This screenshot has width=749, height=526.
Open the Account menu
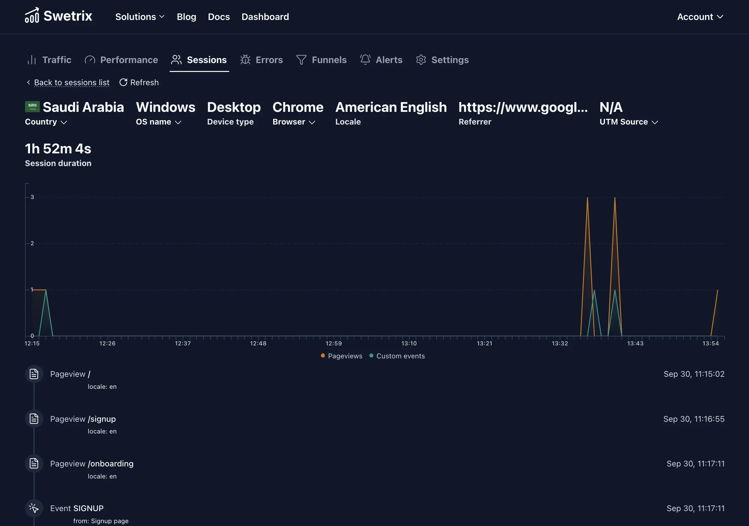click(700, 17)
